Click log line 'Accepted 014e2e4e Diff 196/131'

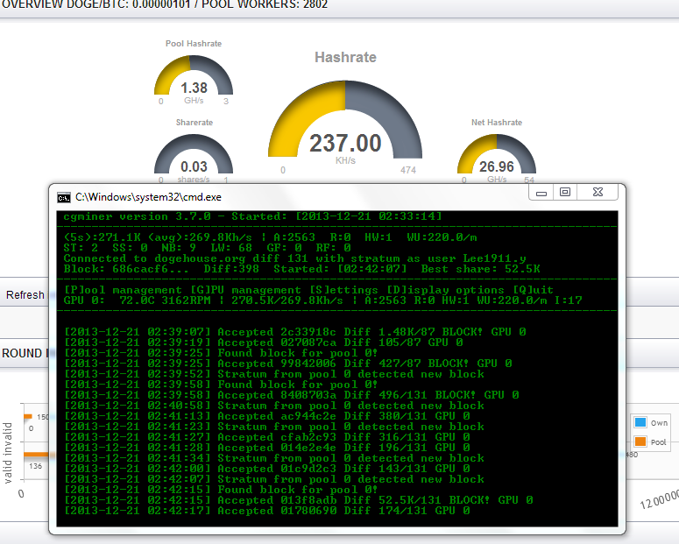[x=267, y=448]
